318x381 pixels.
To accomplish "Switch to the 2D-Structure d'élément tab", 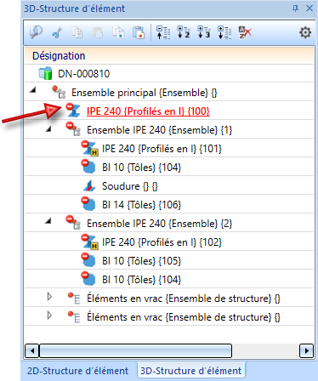I will pos(77,371).
